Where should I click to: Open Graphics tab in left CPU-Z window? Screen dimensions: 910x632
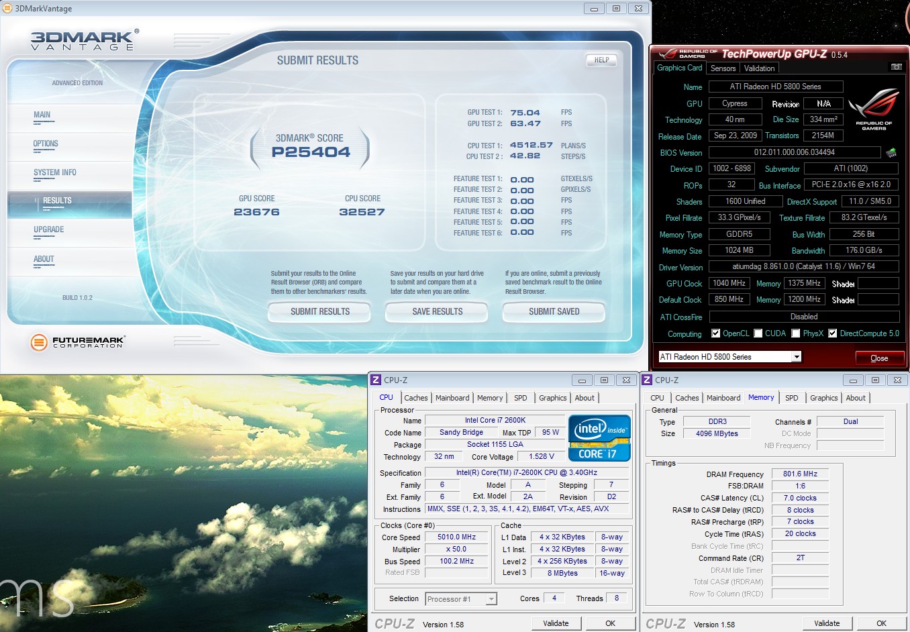(x=553, y=398)
